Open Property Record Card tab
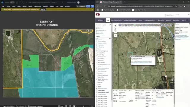The image size is (190, 107). click(x=150, y=20)
